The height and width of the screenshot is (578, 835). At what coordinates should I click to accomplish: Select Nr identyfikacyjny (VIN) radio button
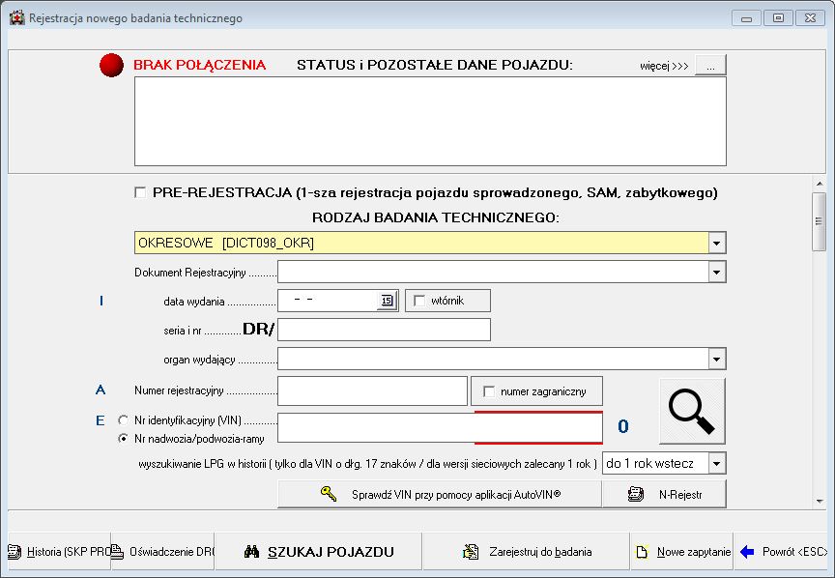[123, 420]
